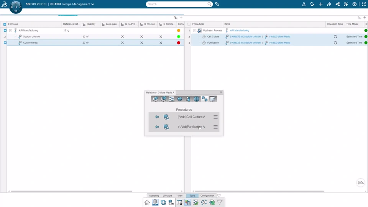Click the people icon in Relations toolbar

(188, 99)
